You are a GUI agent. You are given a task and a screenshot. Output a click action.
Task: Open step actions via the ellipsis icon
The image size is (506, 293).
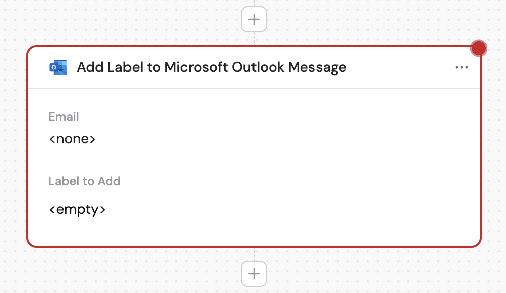pos(462,67)
